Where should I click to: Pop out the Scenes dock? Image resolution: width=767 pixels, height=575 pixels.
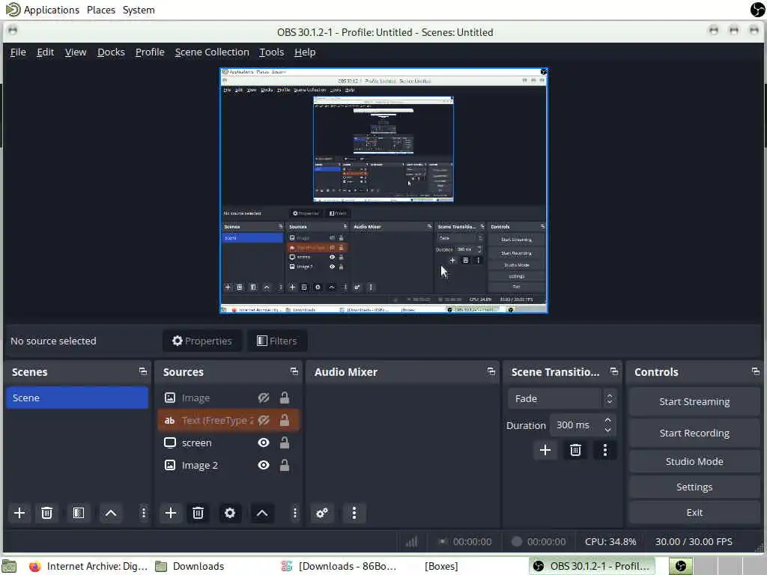[143, 371]
